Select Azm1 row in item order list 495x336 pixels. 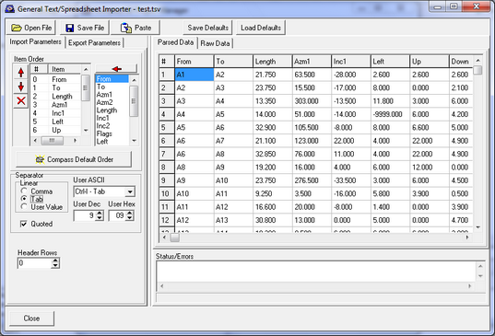click(55, 105)
